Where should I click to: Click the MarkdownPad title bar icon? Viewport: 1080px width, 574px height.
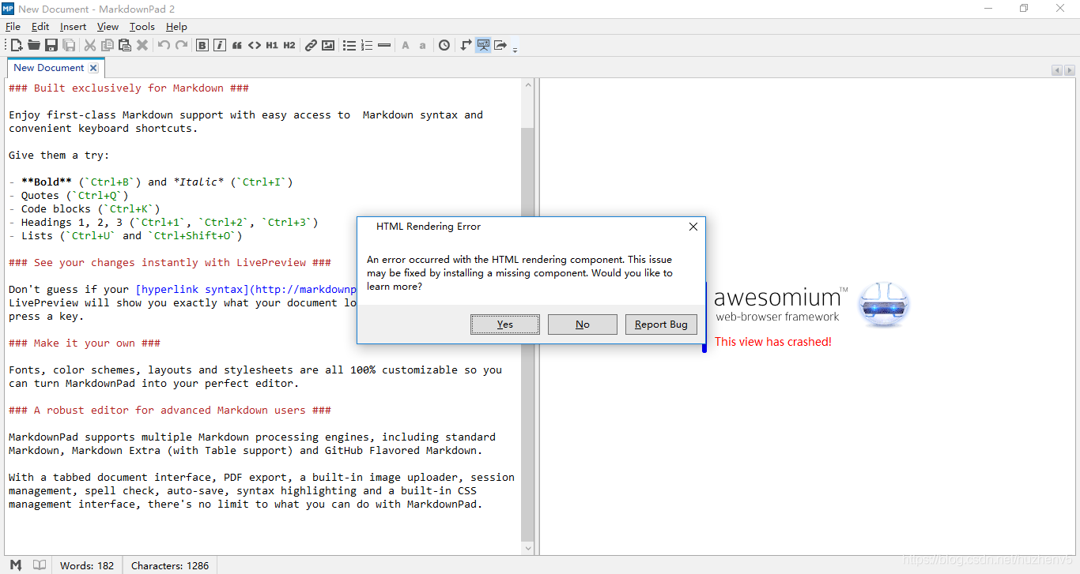[8, 9]
